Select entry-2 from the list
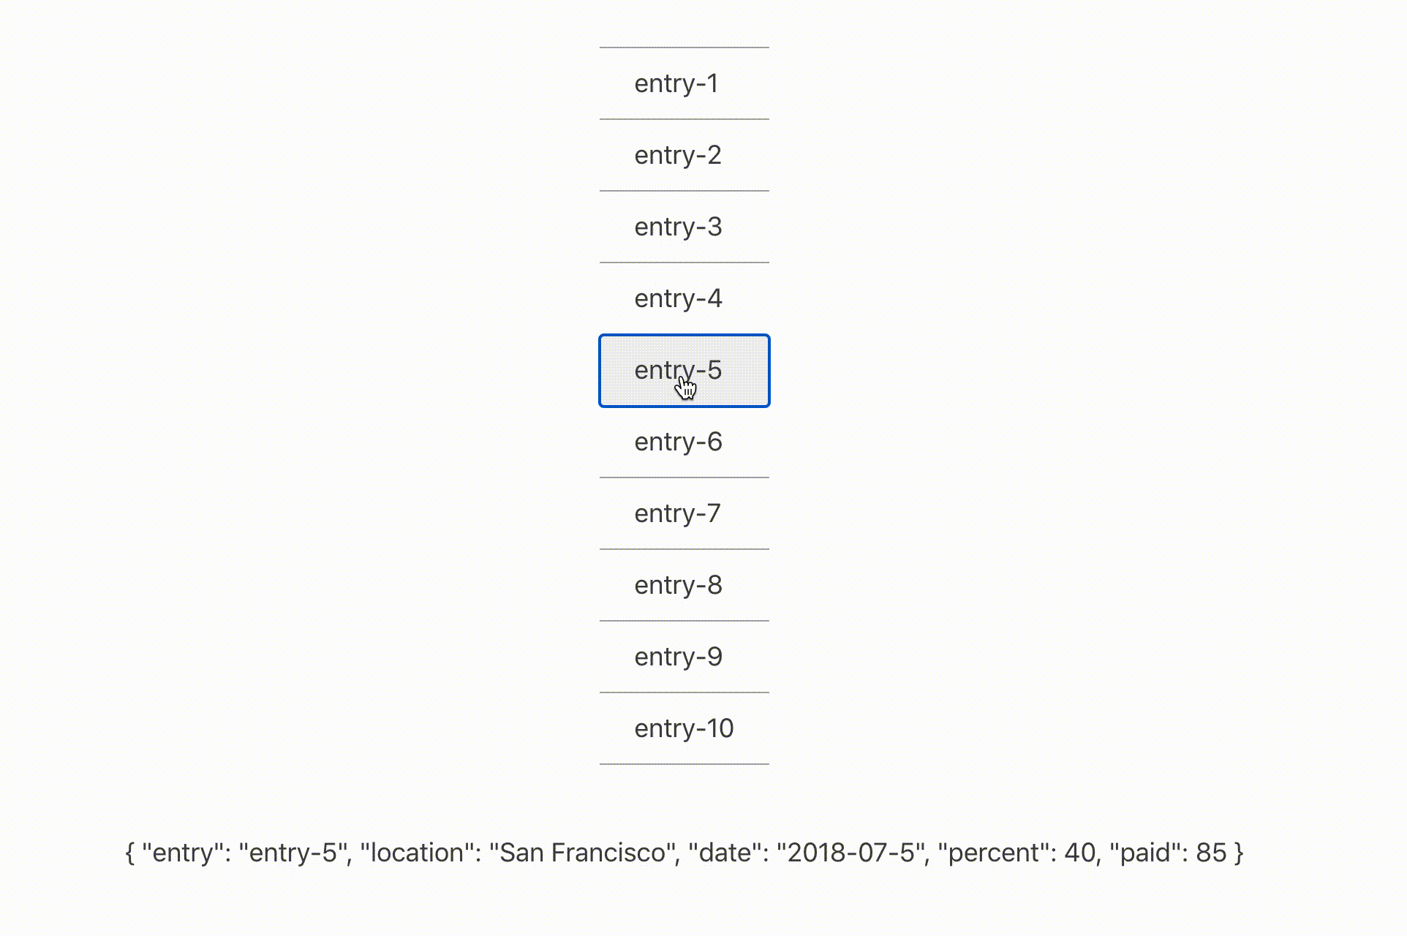This screenshot has height=936, width=1407. [x=677, y=154]
